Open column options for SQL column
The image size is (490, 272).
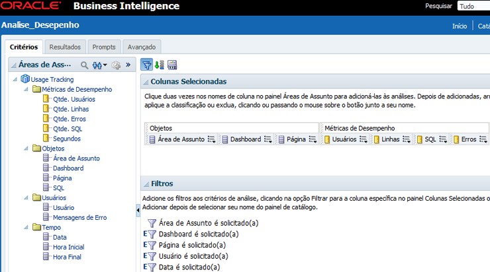pyautogui.click(x=443, y=139)
